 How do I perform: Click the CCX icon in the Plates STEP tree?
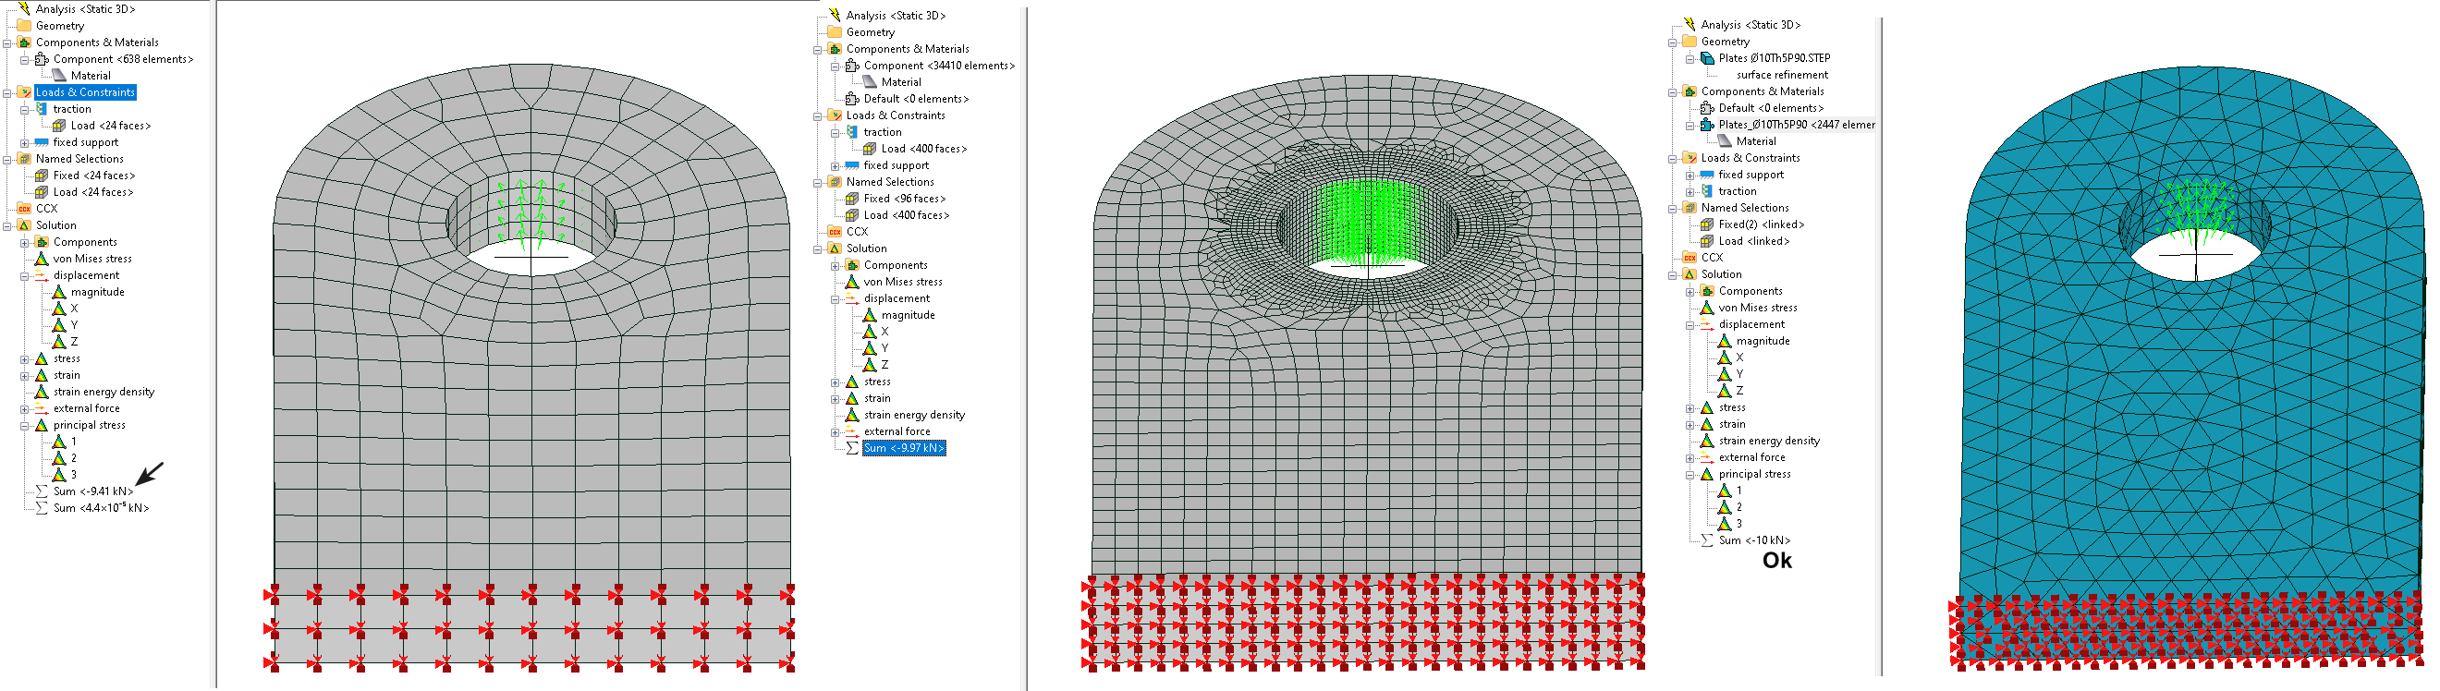pyautogui.click(x=1690, y=259)
